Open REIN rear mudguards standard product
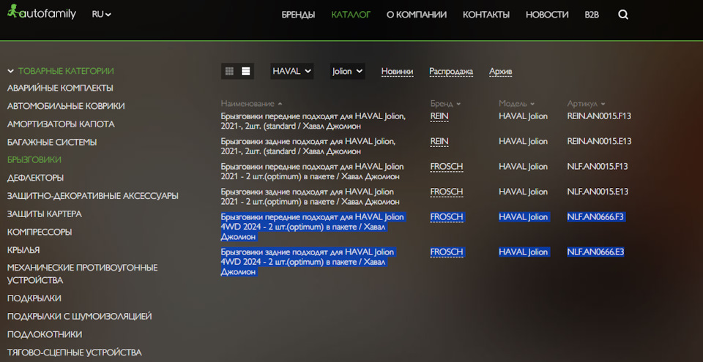 [x=308, y=146]
